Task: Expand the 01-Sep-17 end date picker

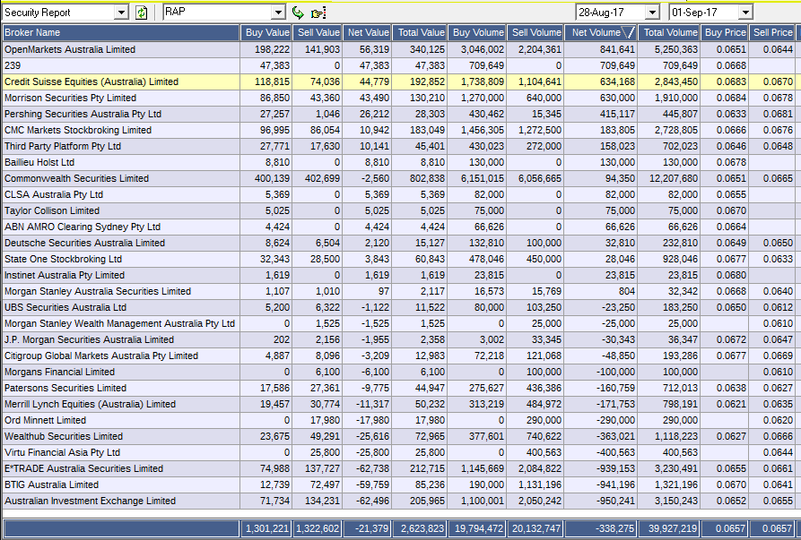Action: click(745, 13)
